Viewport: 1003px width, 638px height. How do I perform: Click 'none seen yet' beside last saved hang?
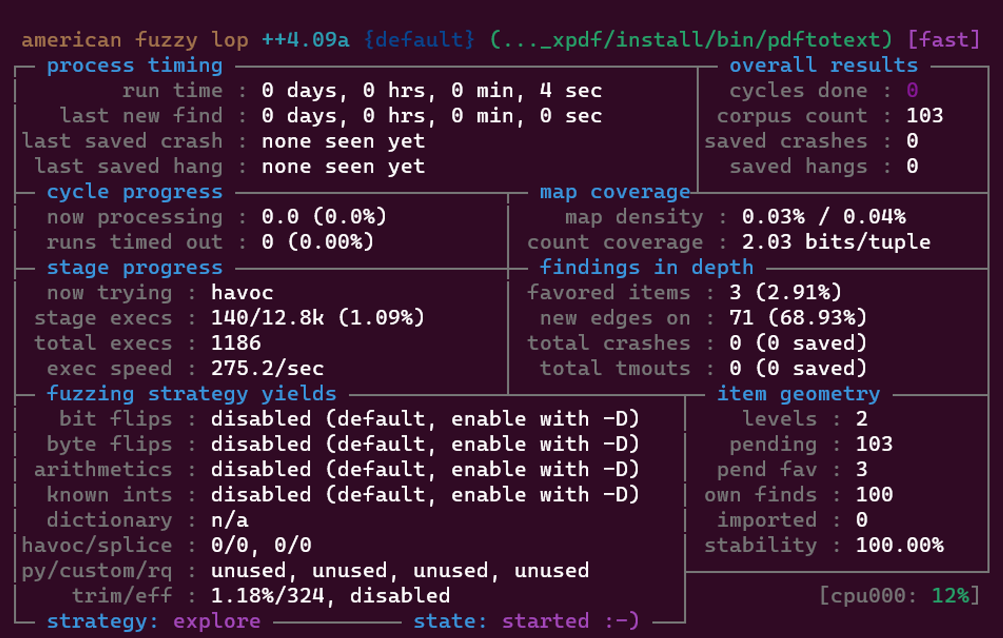click(344, 167)
